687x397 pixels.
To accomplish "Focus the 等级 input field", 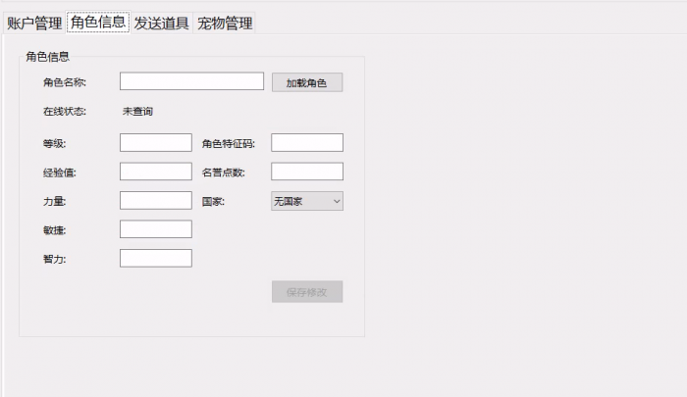I will click(156, 143).
